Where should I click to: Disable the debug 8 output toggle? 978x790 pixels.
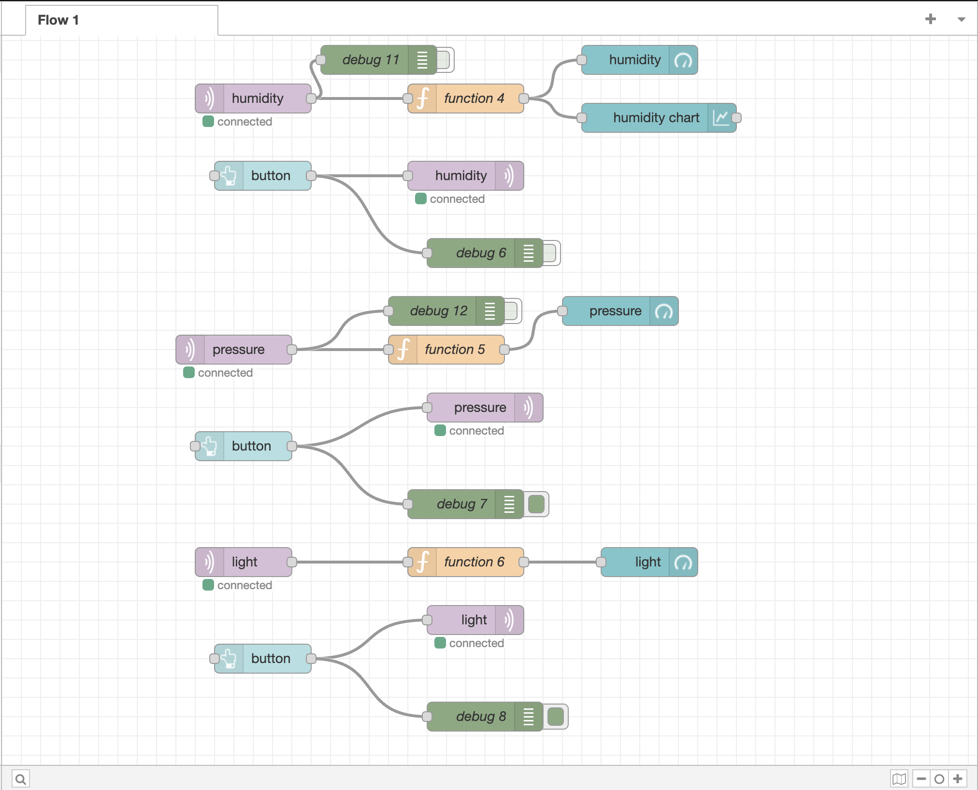pyautogui.click(x=556, y=717)
